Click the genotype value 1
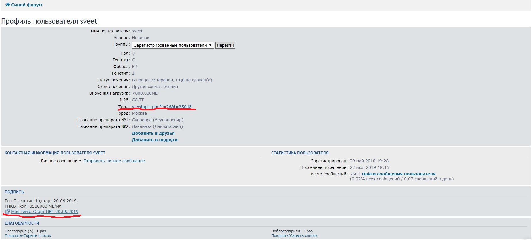Viewport: 532px width, 240px height. 133,73
